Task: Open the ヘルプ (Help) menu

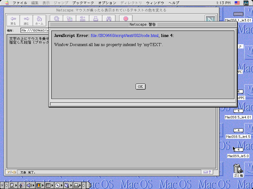Action: (174, 3)
